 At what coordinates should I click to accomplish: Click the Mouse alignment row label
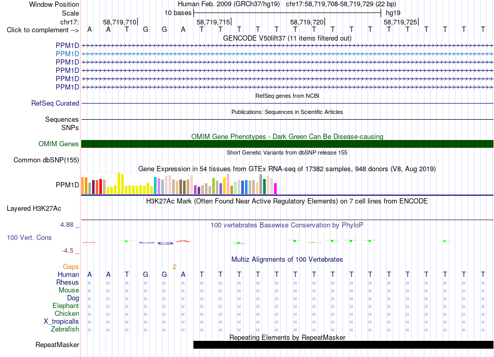pos(69,290)
